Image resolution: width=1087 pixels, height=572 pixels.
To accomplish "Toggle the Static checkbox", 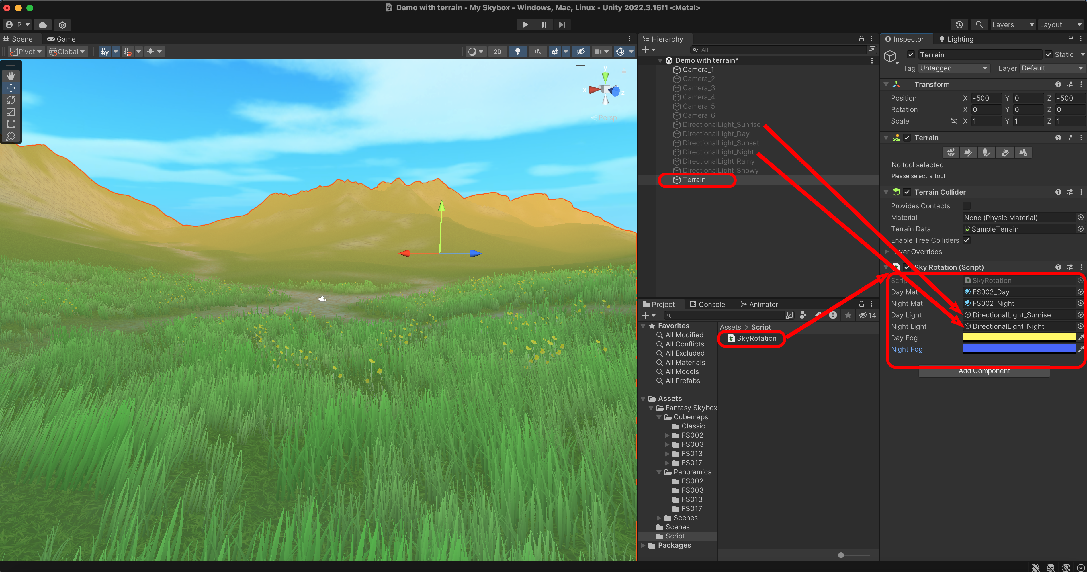I will click(1048, 55).
